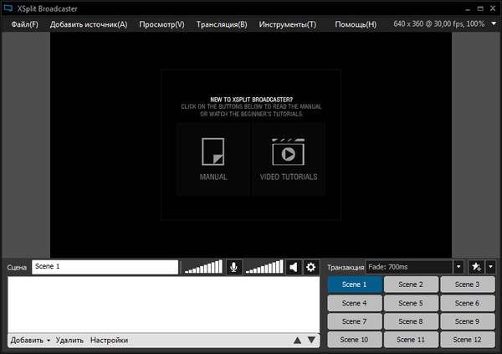The height and width of the screenshot is (354, 502).
Task: Mute the speaker output
Action: coord(293,267)
